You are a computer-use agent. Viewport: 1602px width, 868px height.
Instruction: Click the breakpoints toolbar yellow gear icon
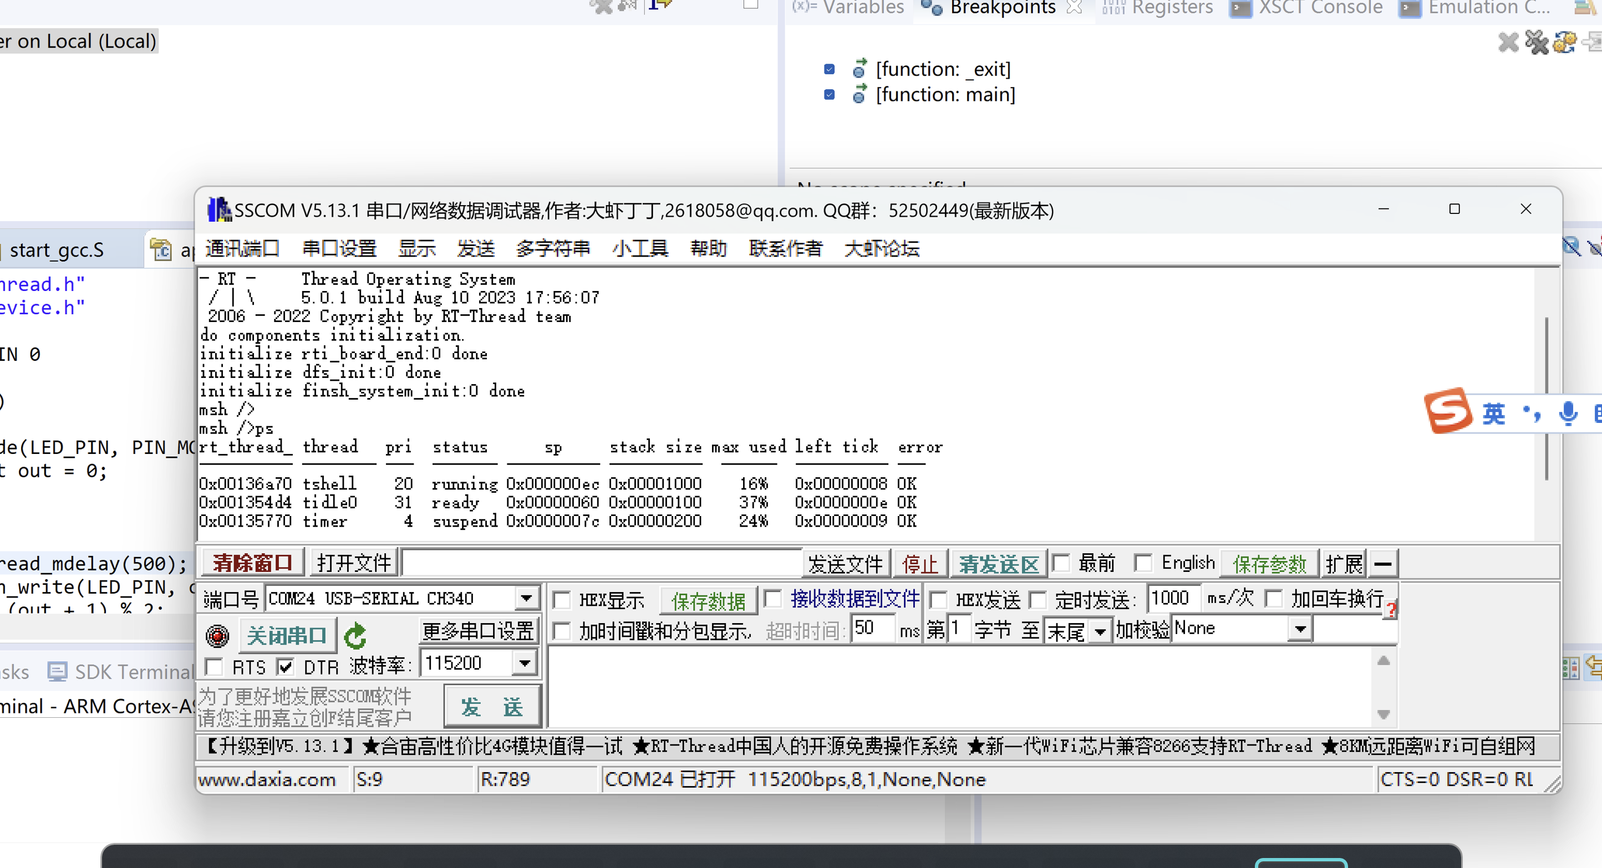tap(1565, 42)
